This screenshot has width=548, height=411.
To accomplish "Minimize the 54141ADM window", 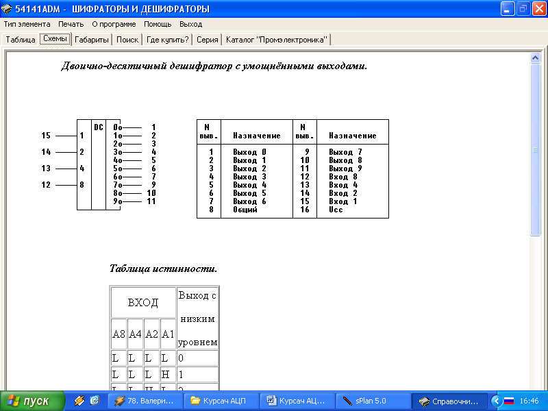I will tap(508, 9).
